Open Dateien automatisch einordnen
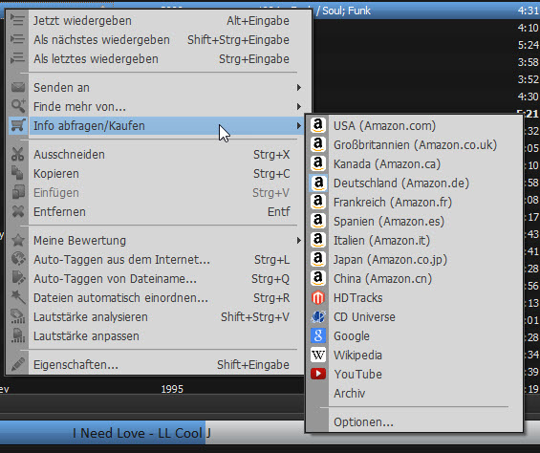 click(156, 297)
